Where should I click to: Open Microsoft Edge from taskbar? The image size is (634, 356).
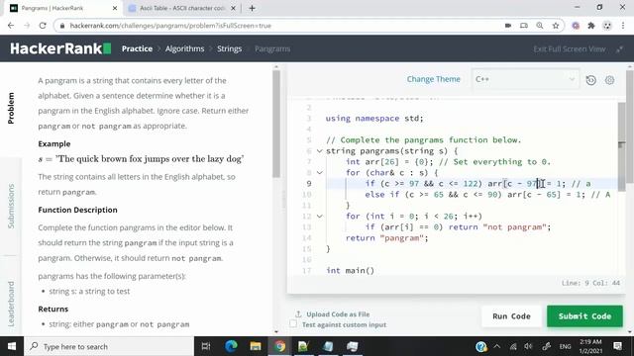(x=231, y=346)
